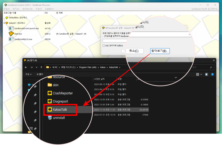Click the KakaoTalk breadcrumb segment
Image resolution: width=222 pixels, height=145 pixels.
click(x=113, y=67)
